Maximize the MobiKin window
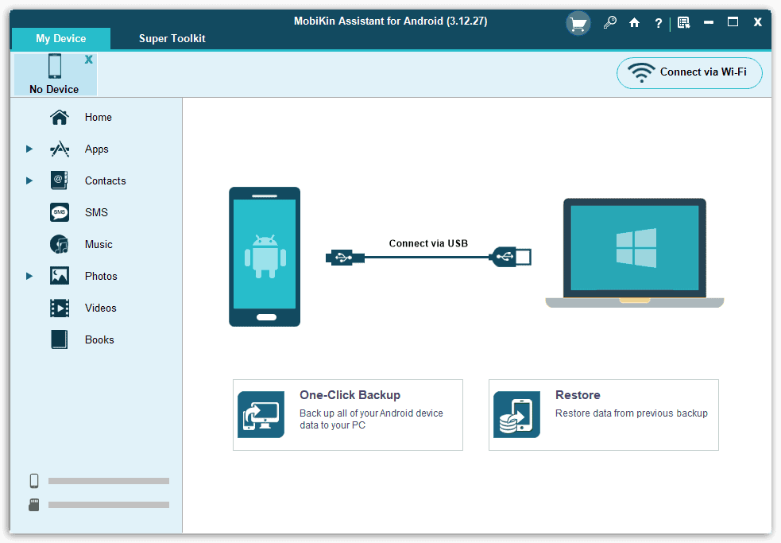Image resolution: width=781 pixels, height=543 pixels. (x=733, y=22)
